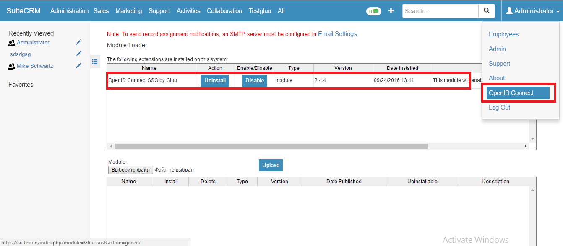
Task: Select Support in user dropdown
Action: 499,64
